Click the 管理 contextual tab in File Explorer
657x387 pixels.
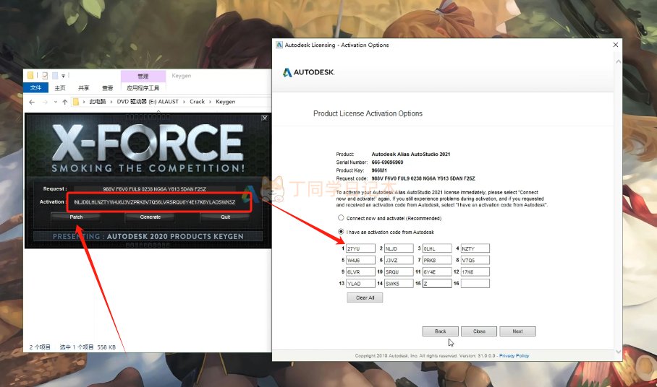[143, 76]
